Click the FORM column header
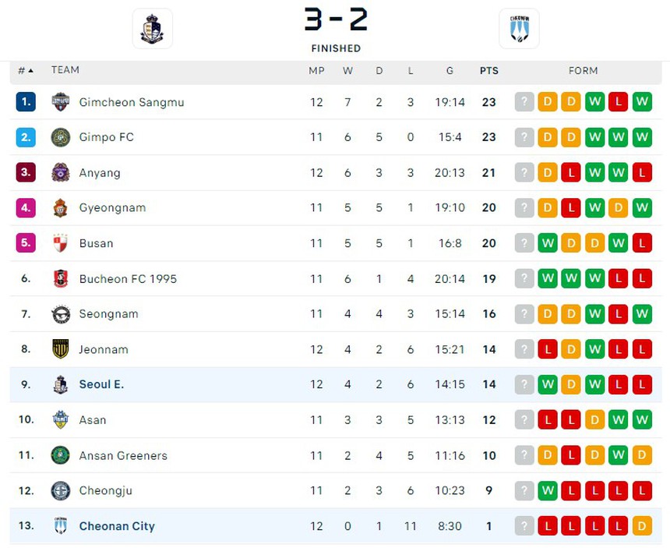 click(583, 70)
